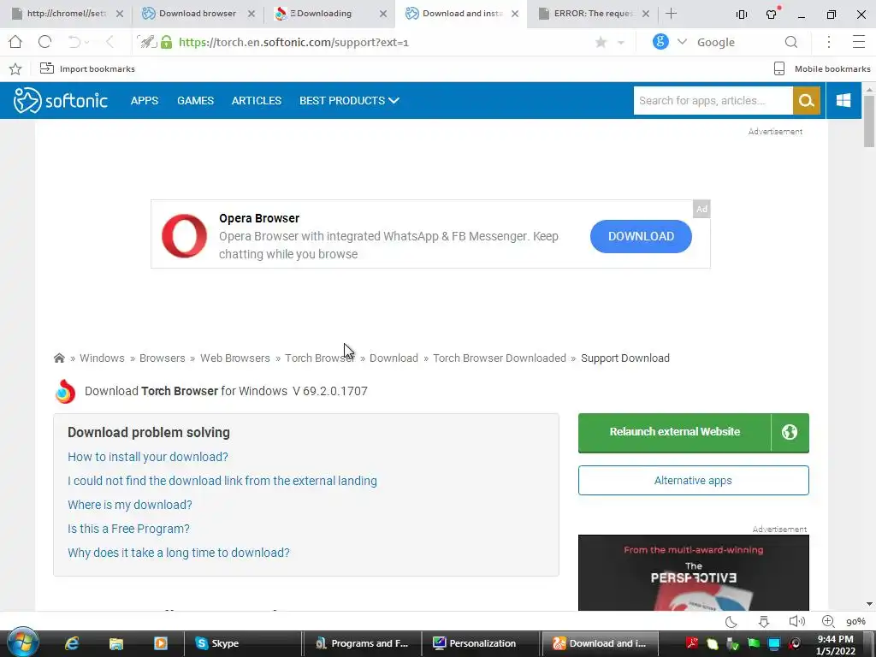The width and height of the screenshot is (876, 657).
Task: Open the Torch Browser Downloaded breadcrumb
Action: point(500,358)
